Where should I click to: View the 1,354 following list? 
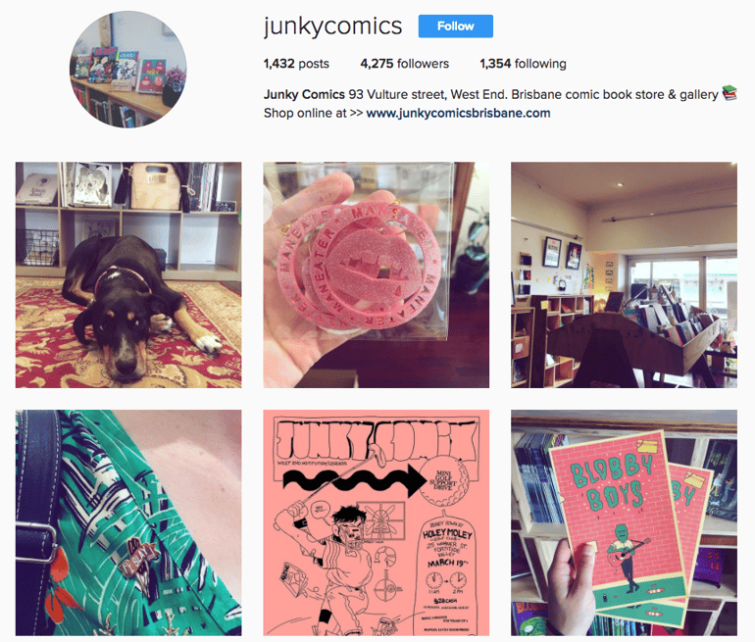(523, 64)
